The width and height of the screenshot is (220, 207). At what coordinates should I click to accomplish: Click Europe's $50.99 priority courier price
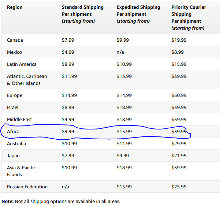179,95
